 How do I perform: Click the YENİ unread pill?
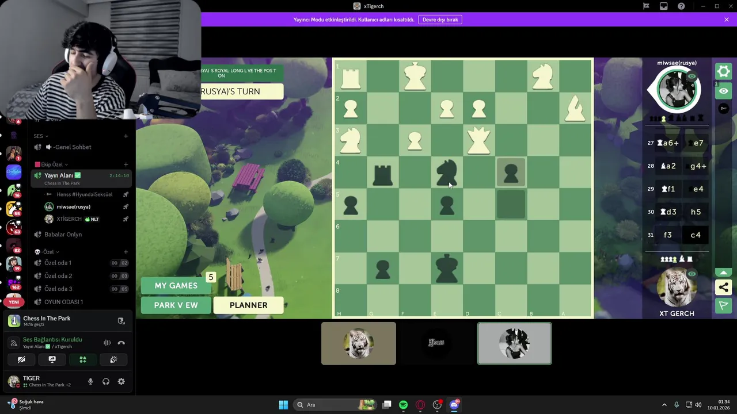coord(13,302)
